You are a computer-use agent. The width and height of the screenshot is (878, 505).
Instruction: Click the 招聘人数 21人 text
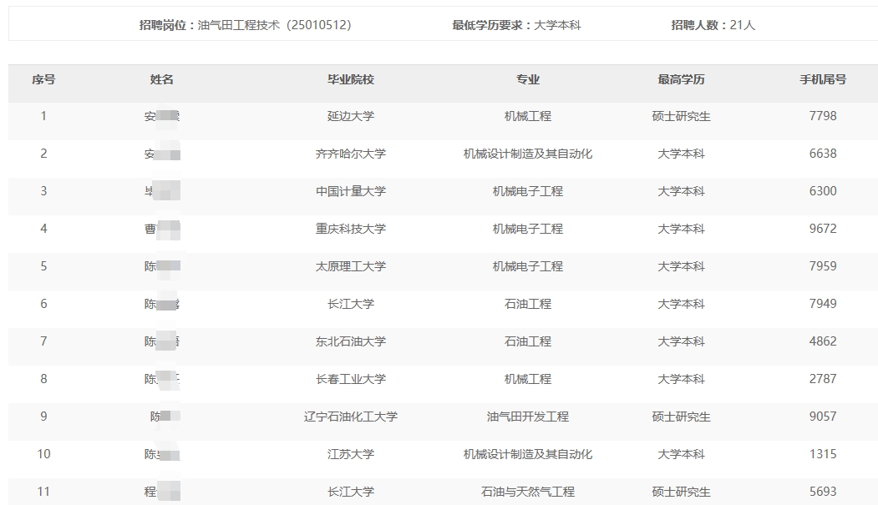tap(713, 25)
